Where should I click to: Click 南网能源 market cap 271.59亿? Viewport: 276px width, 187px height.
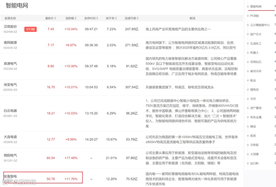click(132, 45)
